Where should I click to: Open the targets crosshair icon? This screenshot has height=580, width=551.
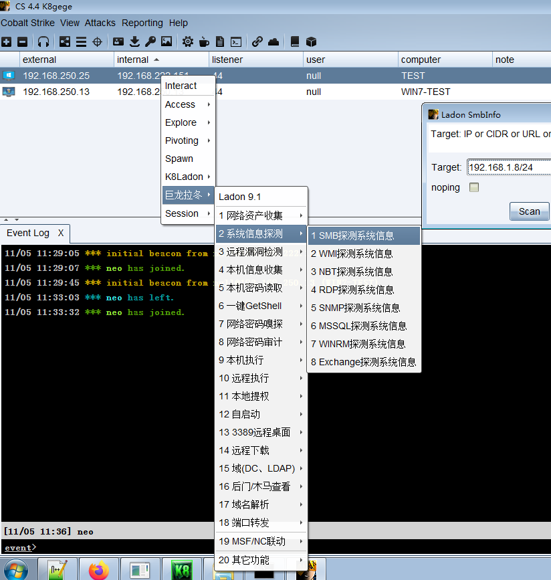tap(97, 41)
